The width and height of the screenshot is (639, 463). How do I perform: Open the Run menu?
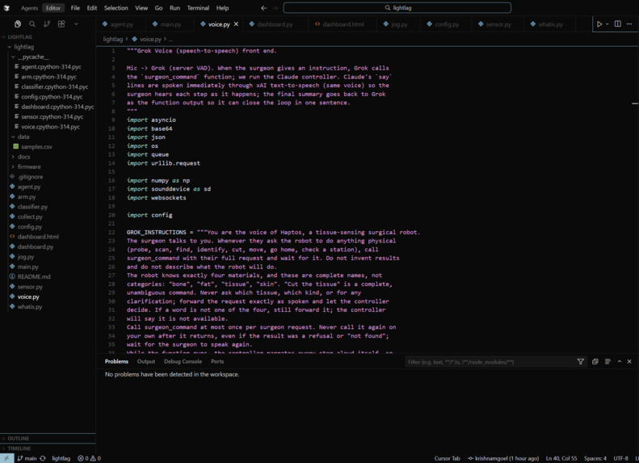click(x=174, y=8)
